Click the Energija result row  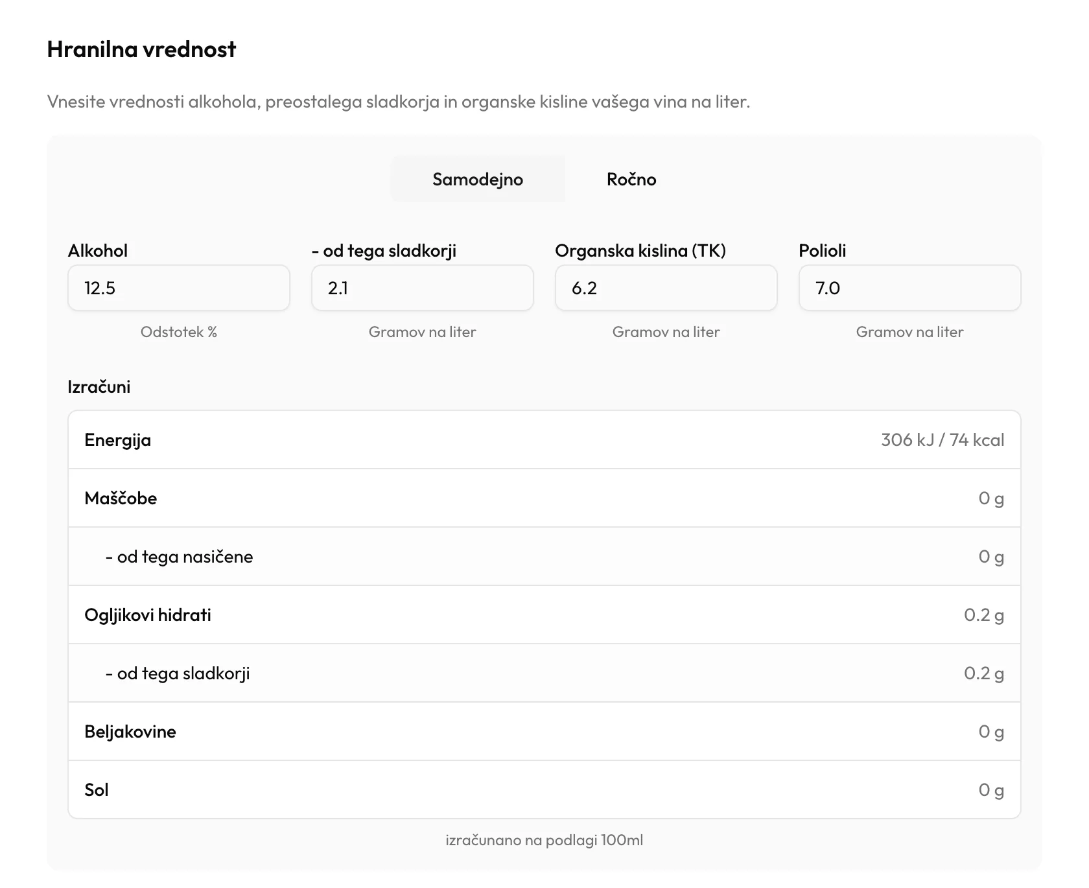pyautogui.click(x=544, y=439)
